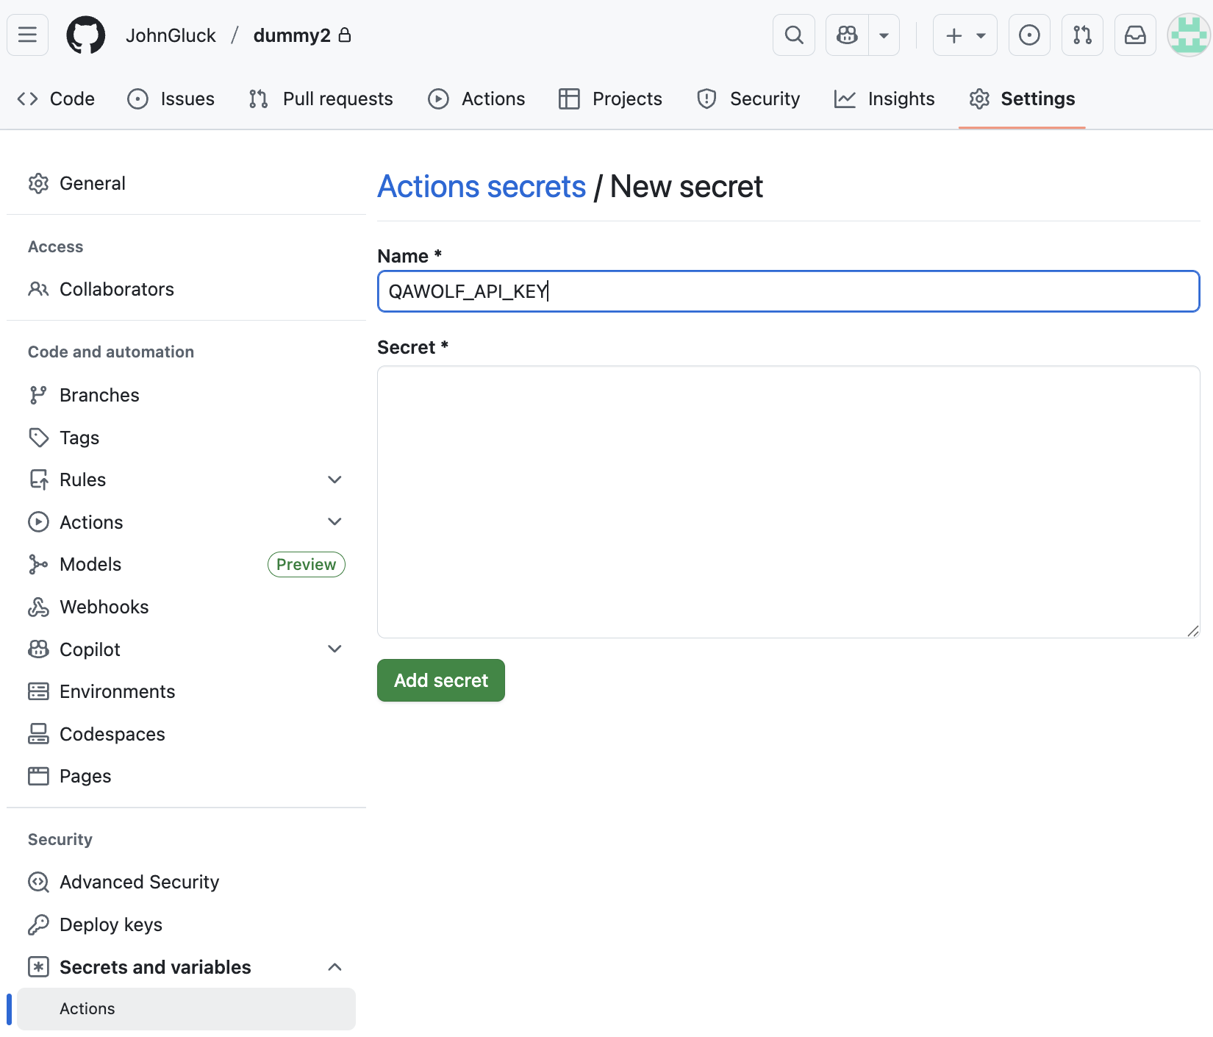This screenshot has width=1213, height=1037.
Task: Click the Tags label icon
Action: [38, 438]
